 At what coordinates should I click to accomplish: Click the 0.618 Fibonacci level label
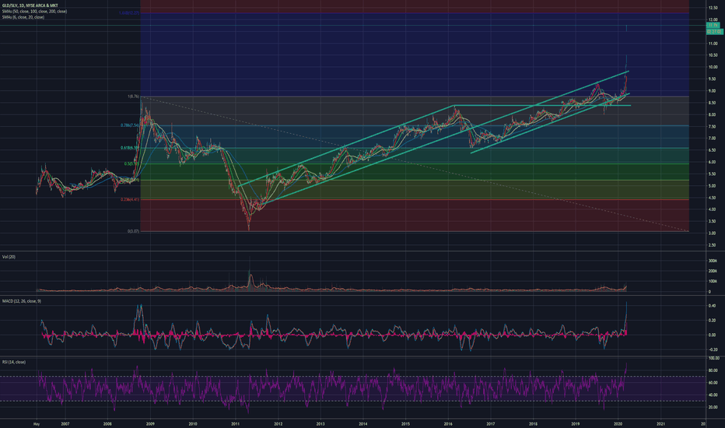[131, 148]
